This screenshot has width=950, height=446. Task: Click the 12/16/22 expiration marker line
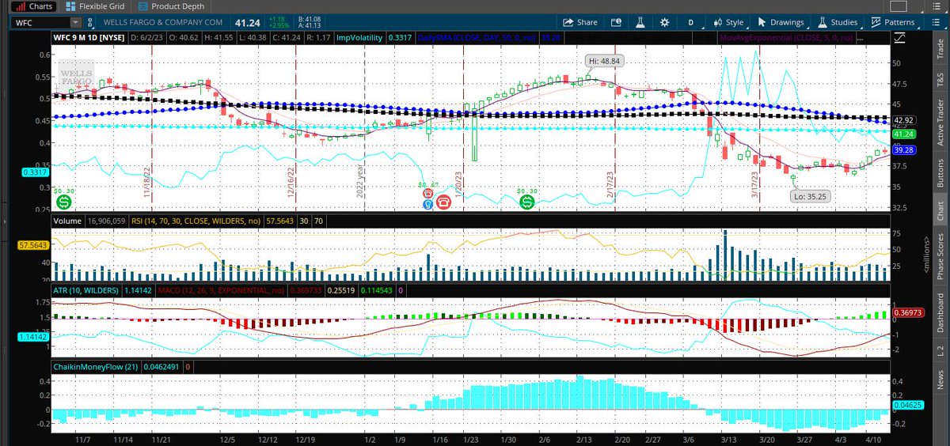point(295,127)
